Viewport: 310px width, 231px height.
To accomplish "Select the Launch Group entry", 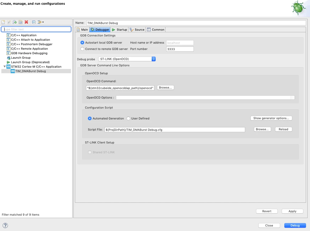I will (21, 58).
